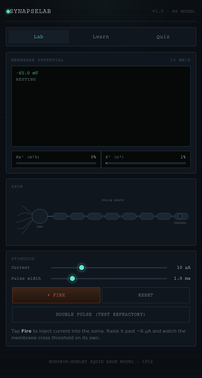Image resolution: width=202 pixels, height=378 pixels.
Task: Click the green SynapseLab logo dot
Action: (8, 12)
